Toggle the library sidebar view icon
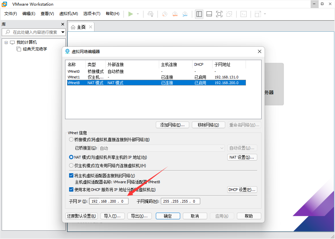This screenshot has width=335, height=239. [x=199, y=14]
